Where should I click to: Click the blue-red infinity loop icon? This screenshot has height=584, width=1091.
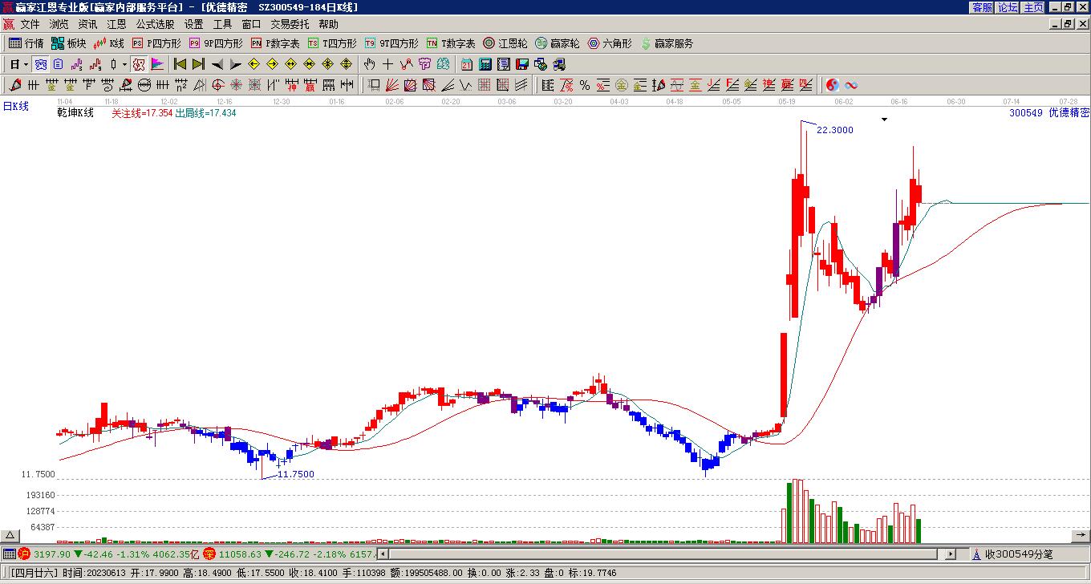[851, 85]
